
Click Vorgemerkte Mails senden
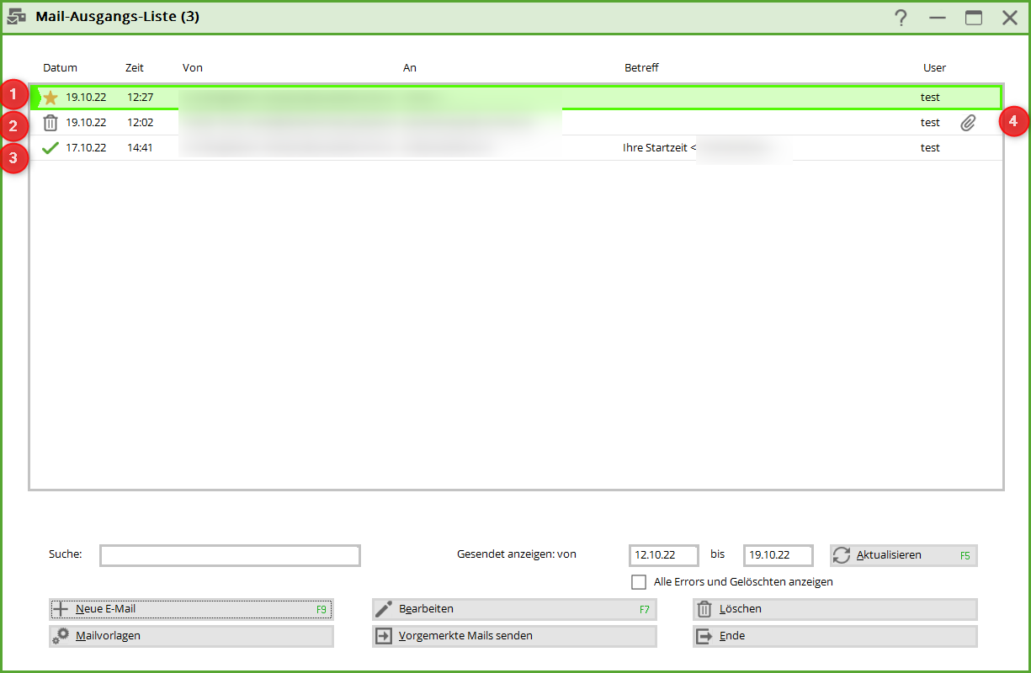[514, 636]
